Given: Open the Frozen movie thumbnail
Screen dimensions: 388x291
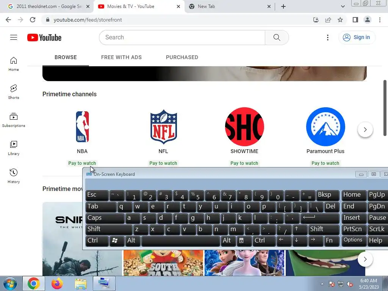Looking at the screenshot, I should [x=244, y=263].
